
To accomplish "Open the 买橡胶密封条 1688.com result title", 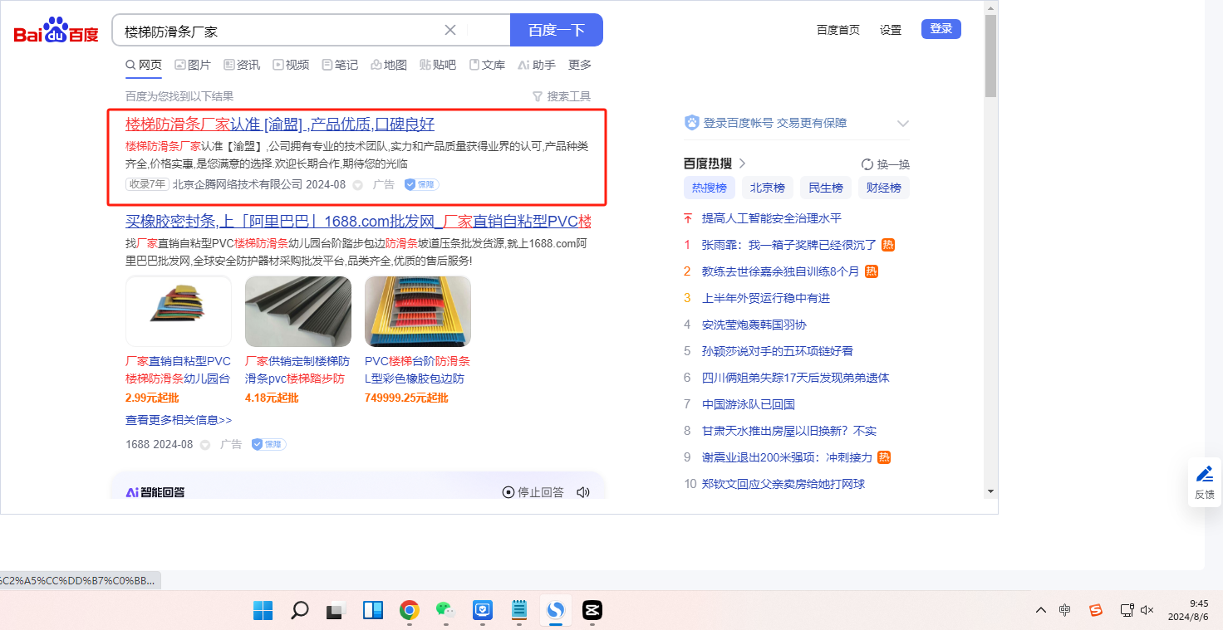I will click(x=358, y=222).
